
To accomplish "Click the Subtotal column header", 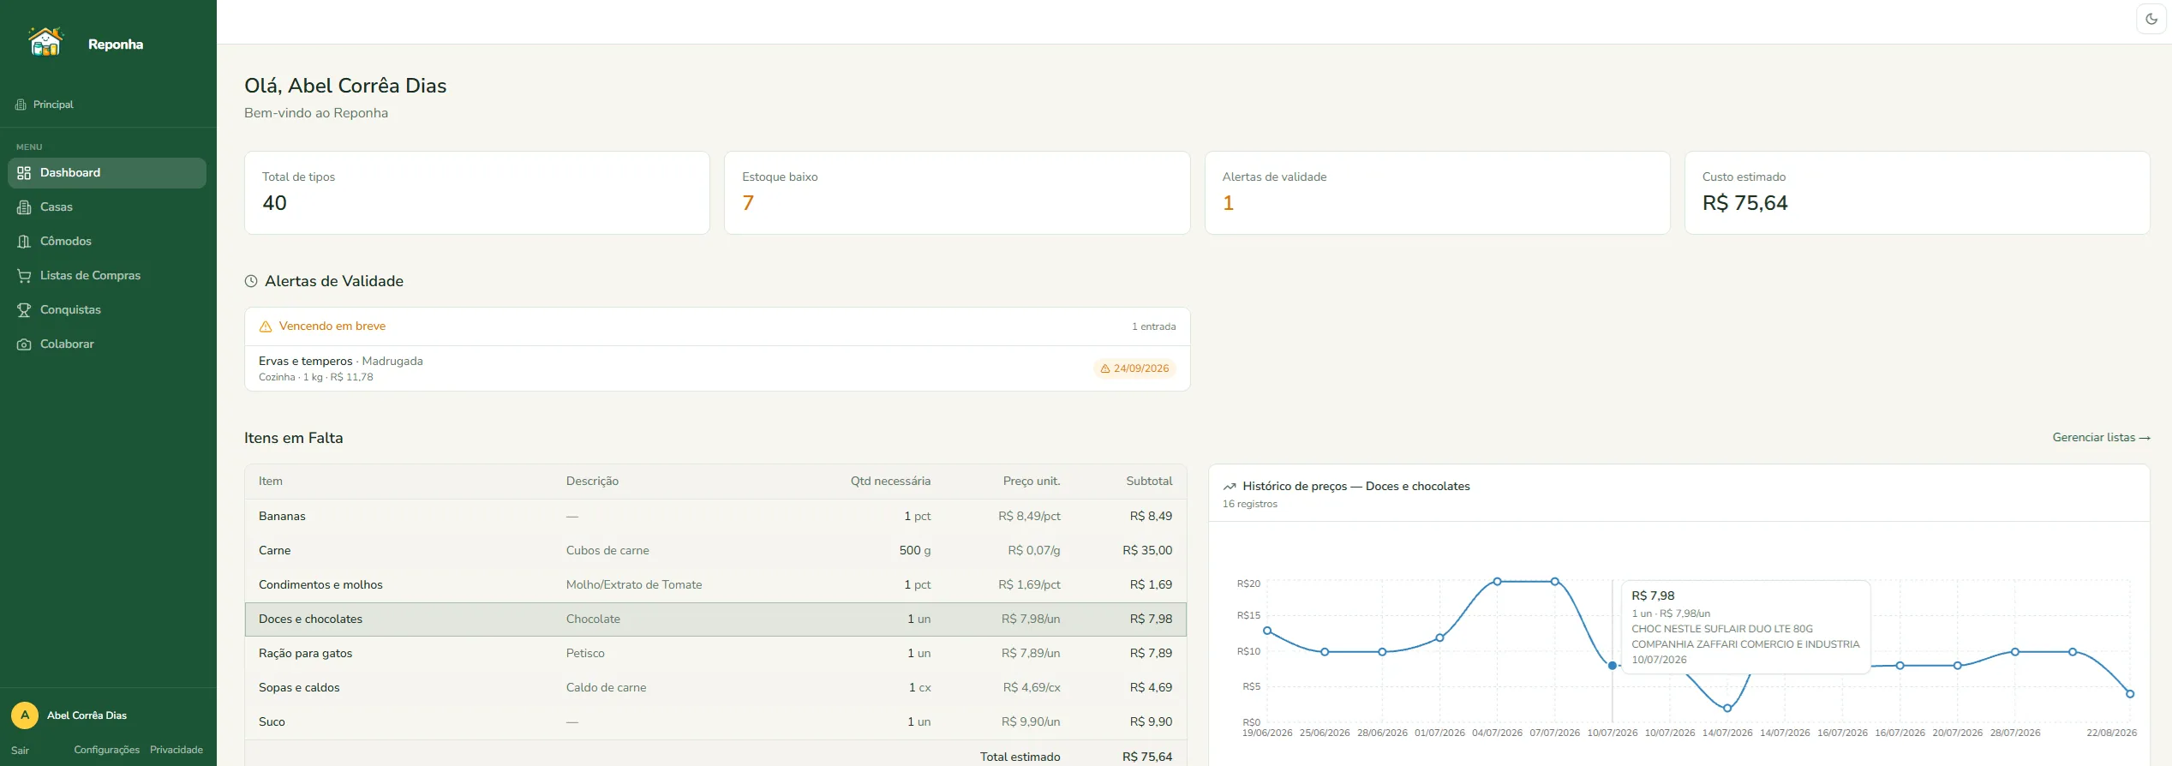I will click(1149, 482).
